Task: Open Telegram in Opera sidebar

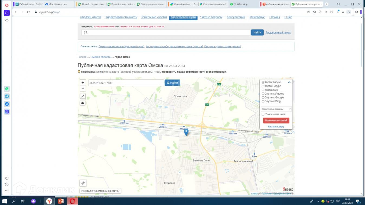Action: [7, 97]
